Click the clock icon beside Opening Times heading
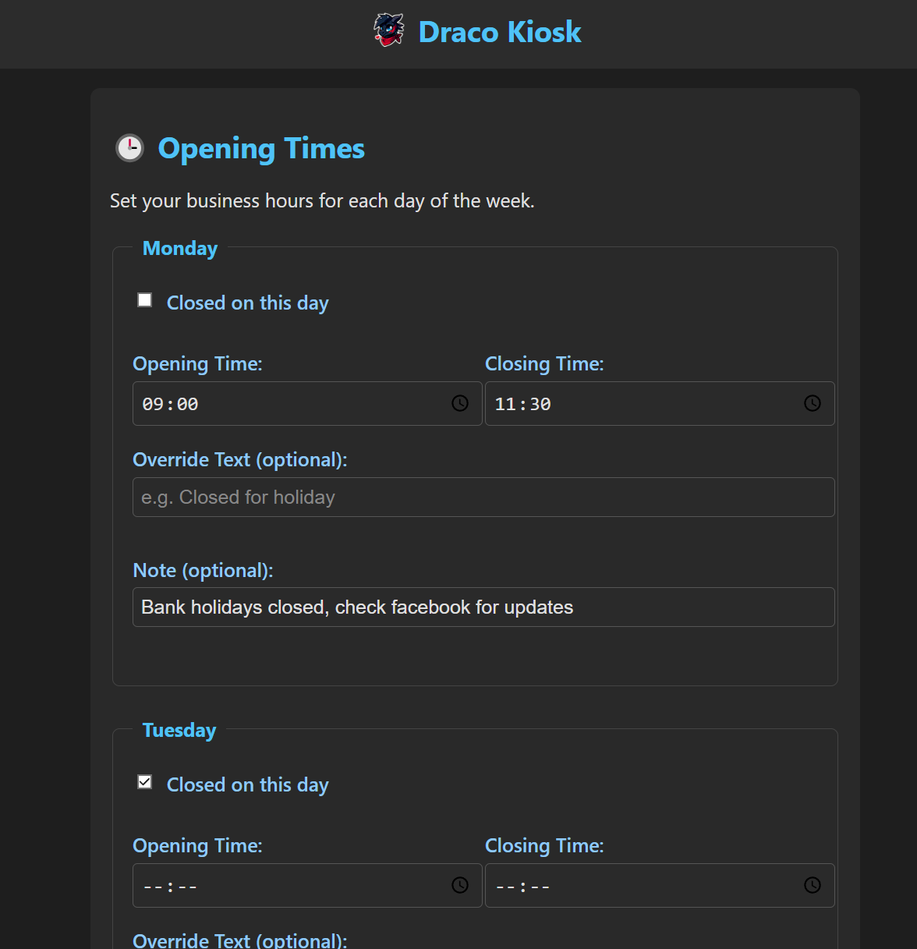Image resolution: width=917 pixels, height=949 pixels. pos(130,147)
